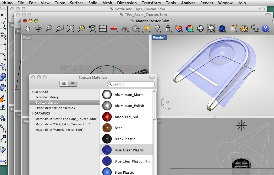
Task: Select the Pan hand tool
Action: coord(27,28)
